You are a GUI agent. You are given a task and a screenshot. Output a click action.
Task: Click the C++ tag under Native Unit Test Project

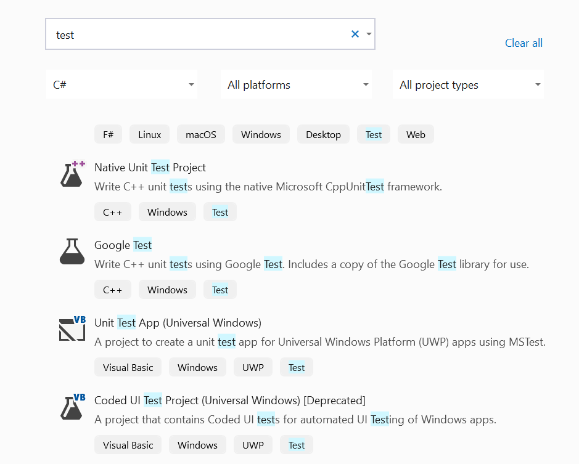(113, 211)
